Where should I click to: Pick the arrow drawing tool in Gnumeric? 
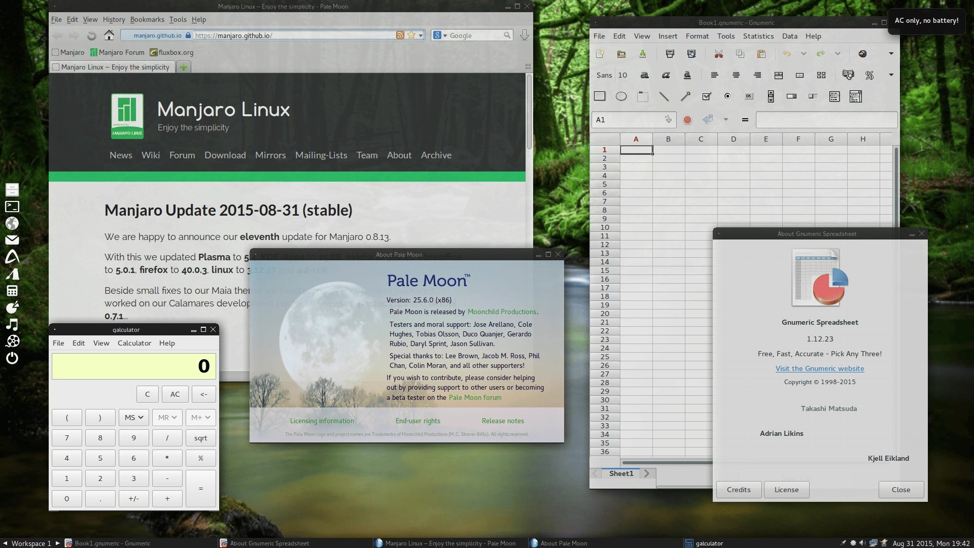[x=685, y=96]
